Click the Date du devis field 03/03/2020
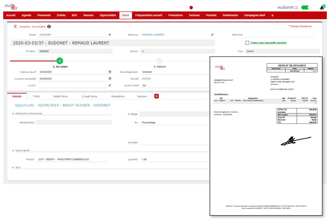331x221 pixels. (x=73, y=72)
